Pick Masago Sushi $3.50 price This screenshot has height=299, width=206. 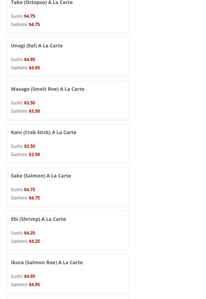(29, 103)
